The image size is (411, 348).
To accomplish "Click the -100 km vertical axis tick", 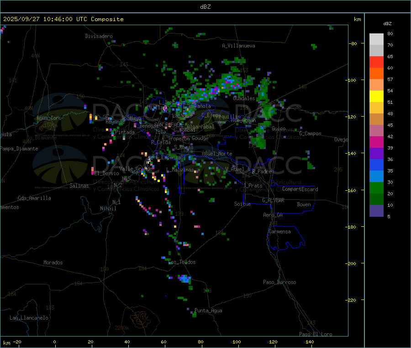I will 351,80.
